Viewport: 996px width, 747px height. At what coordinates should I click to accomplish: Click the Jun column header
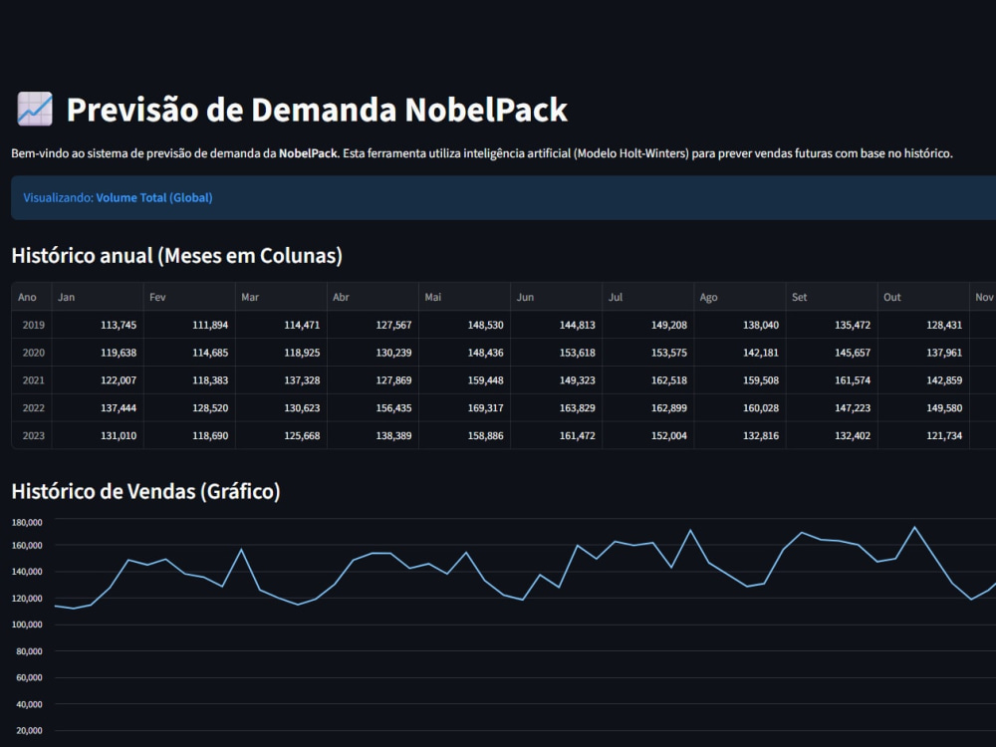[x=557, y=297]
